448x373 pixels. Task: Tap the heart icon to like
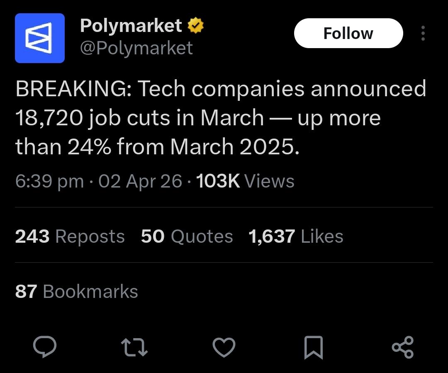(224, 348)
